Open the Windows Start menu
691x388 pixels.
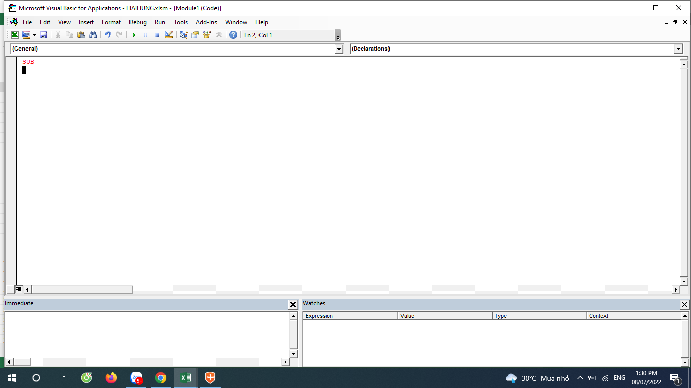12,378
